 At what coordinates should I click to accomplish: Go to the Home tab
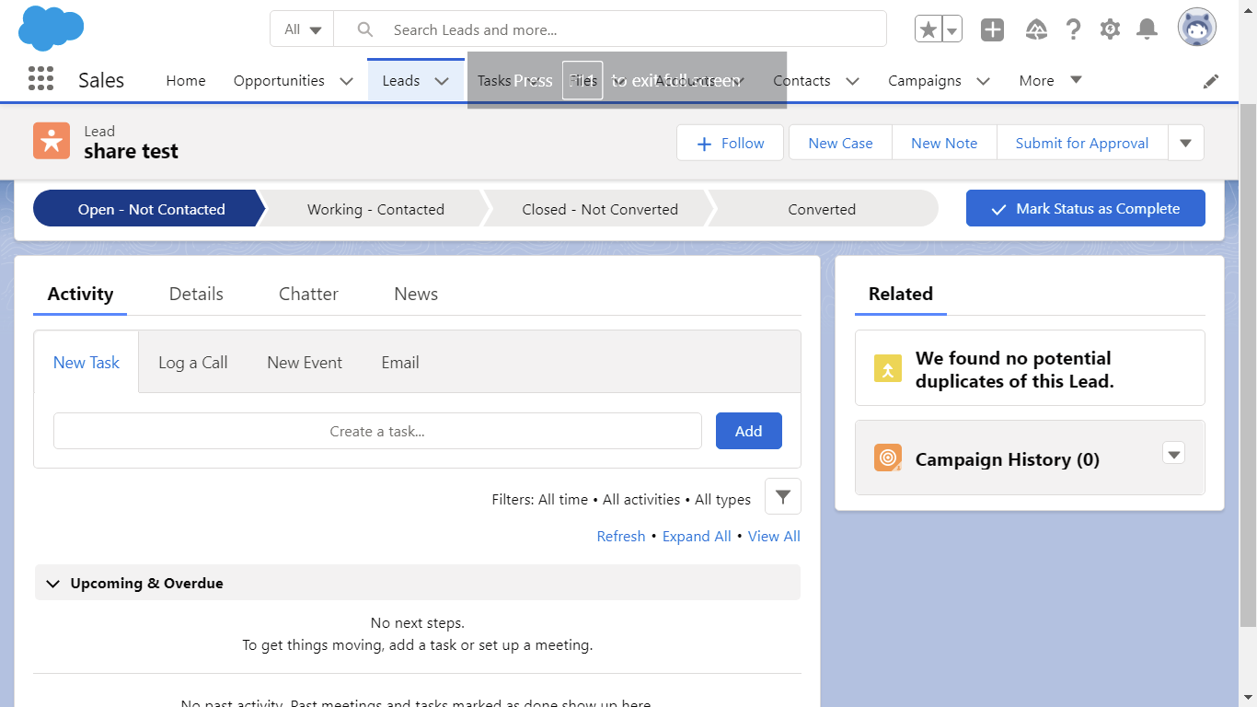[x=186, y=81]
